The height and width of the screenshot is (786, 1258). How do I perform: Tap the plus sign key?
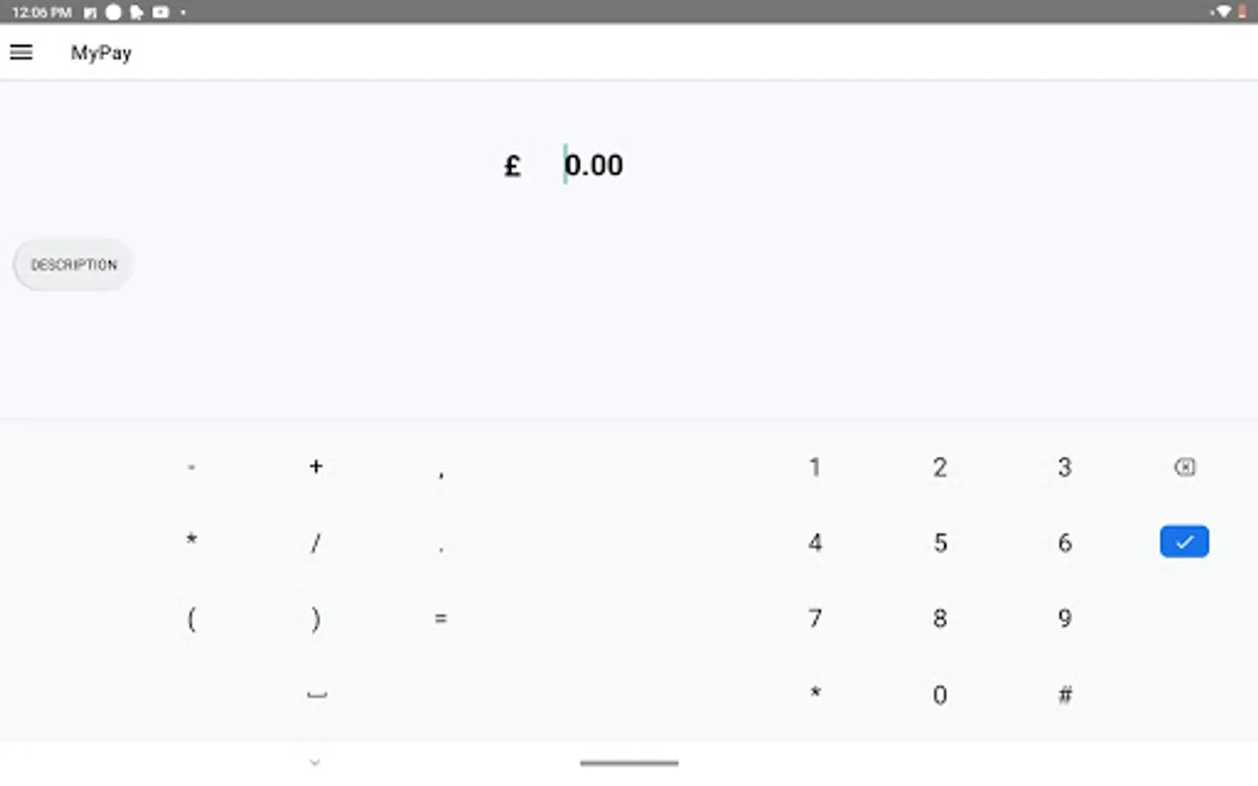(316, 466)
